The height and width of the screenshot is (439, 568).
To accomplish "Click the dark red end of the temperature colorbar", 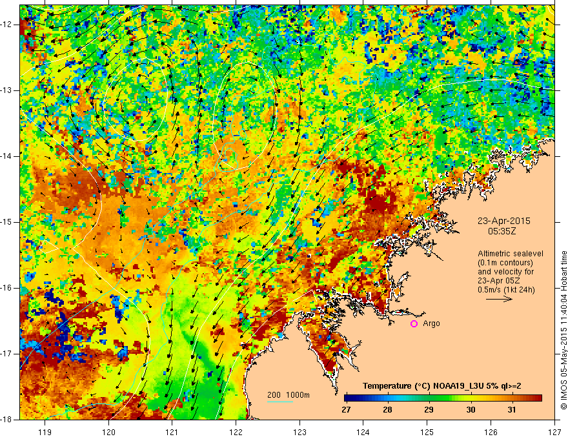I will 538,398.
